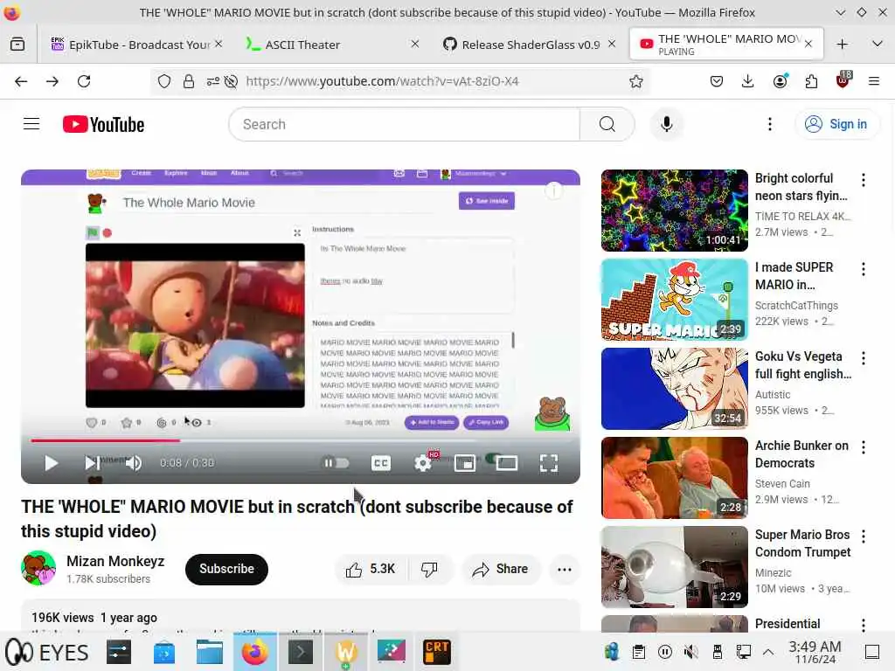Open the site permissions icon in address bar
The height and width of the screenshot is (671, 895).
[x=213, y=81]
